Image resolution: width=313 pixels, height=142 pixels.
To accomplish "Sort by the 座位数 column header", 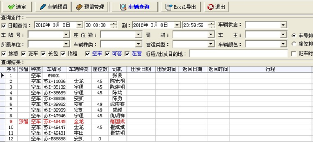I will (x=100, y=69).
